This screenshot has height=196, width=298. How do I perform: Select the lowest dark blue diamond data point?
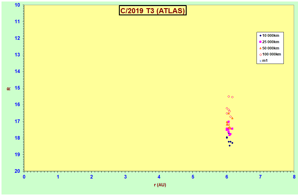230,146
